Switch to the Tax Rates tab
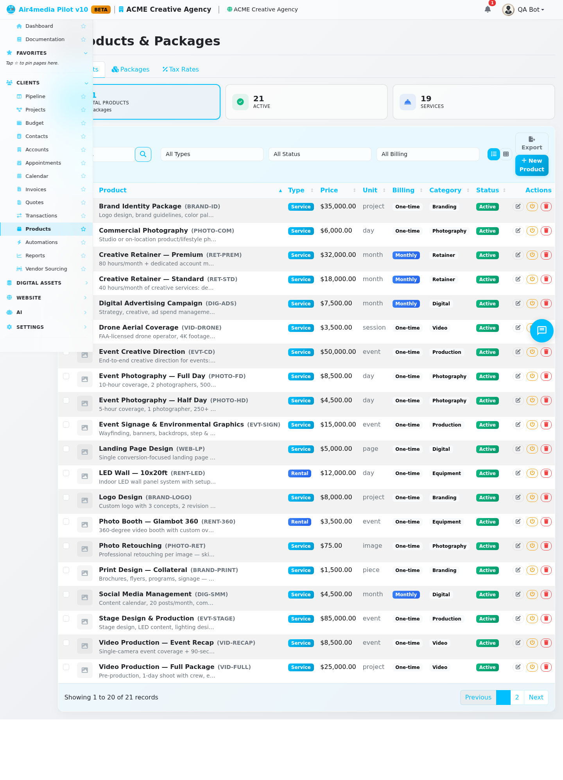Image resolution: width=563 pixels, height=780 pixels. [181, 70]
